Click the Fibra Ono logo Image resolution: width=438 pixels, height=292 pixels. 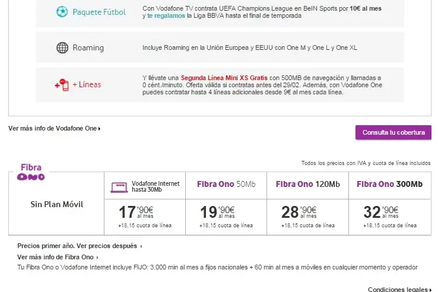(x=31, y=172)
